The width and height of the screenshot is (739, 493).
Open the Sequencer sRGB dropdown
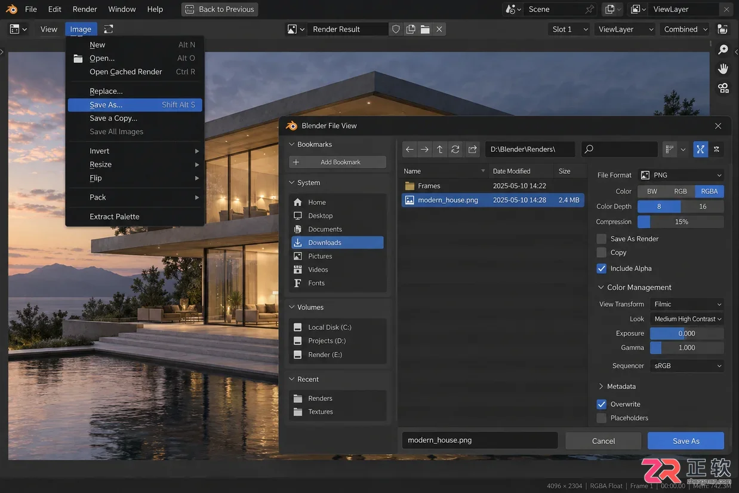click(x=687, y=366)
